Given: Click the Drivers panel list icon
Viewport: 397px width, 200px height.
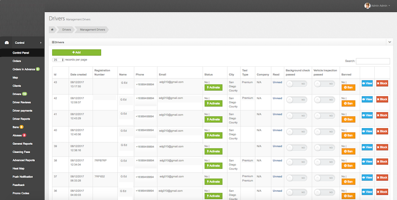Looking at the screenshot, I should pyautogui.click(x=53, y=42).
